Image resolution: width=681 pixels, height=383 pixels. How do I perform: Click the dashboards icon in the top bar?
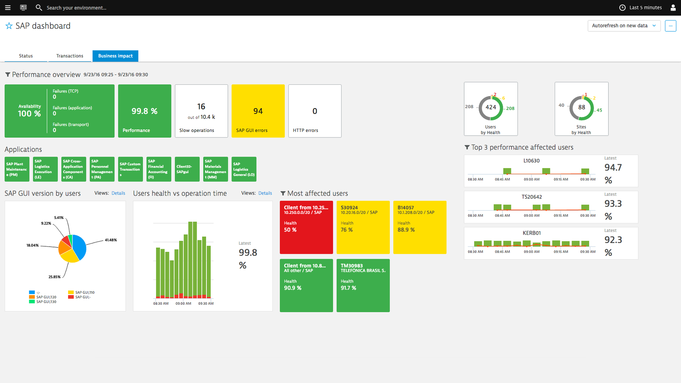(23, 7)
